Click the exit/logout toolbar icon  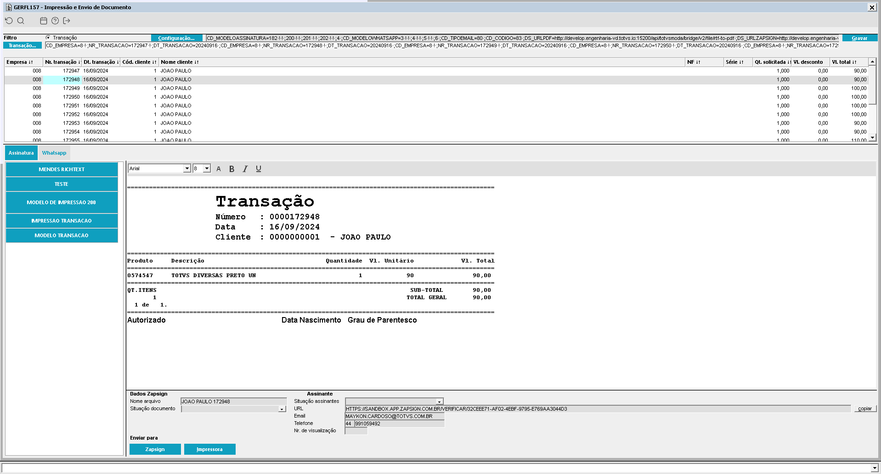click(x=67, y=21)
